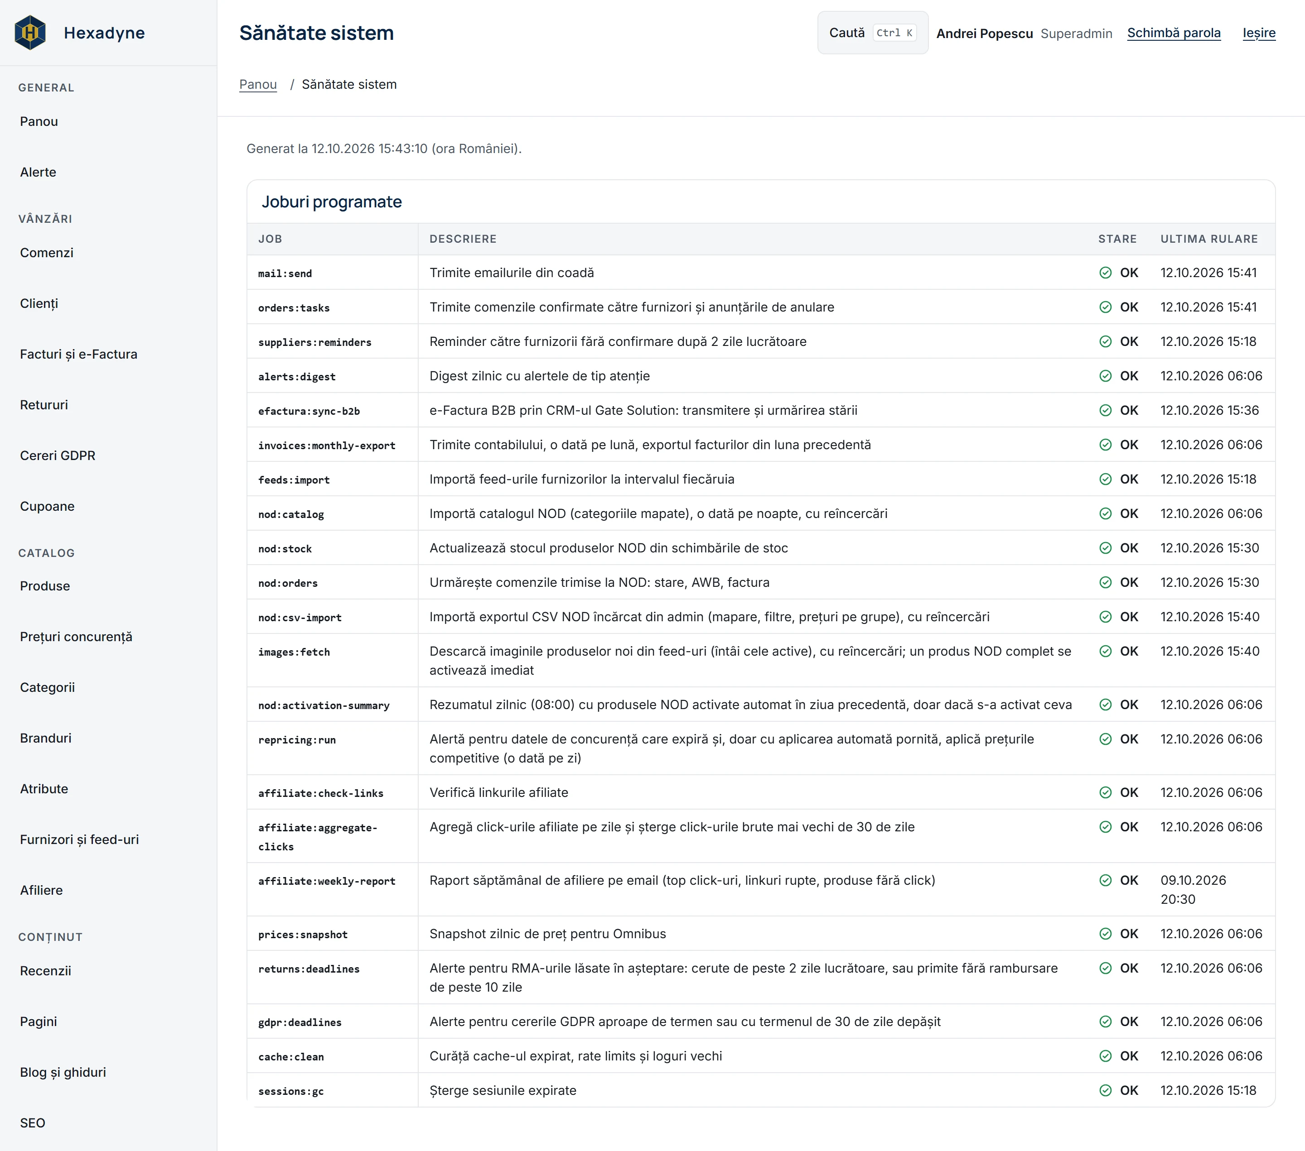This screenshot has width=1305, height=1151.
Task: Click the OK check icon for nod:catalog
Action: tap(1105, 514)
